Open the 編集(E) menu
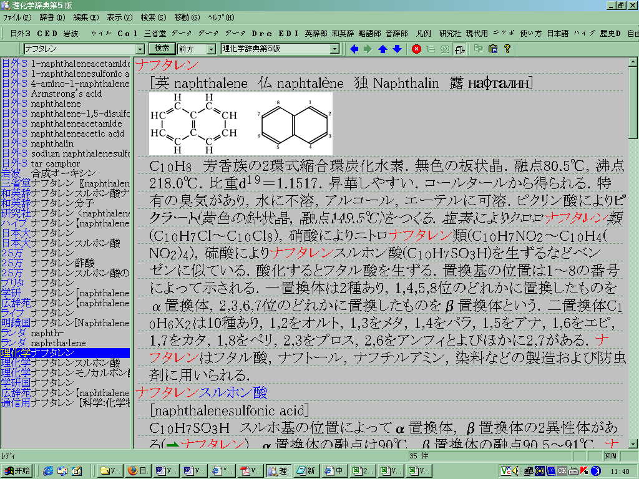639x479 pixels. click(86, 17)
